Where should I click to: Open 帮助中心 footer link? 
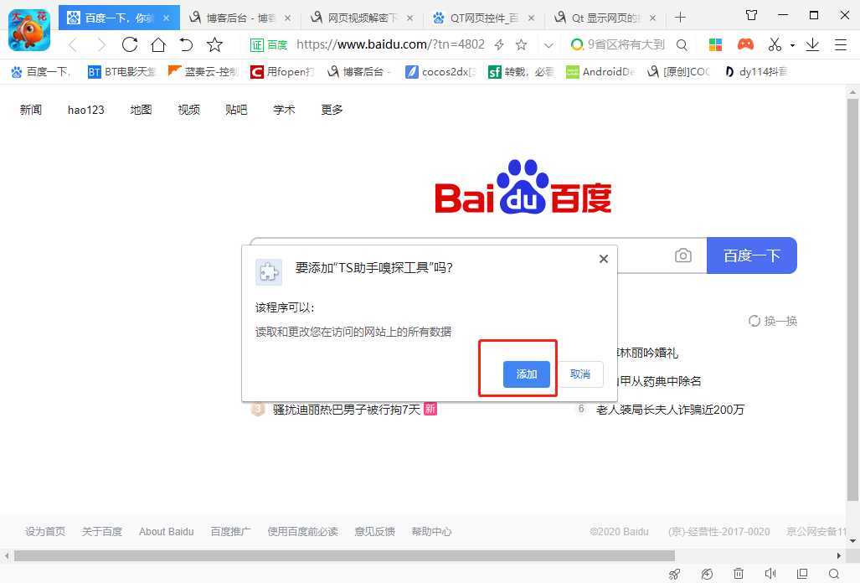[x=431, y=531]
